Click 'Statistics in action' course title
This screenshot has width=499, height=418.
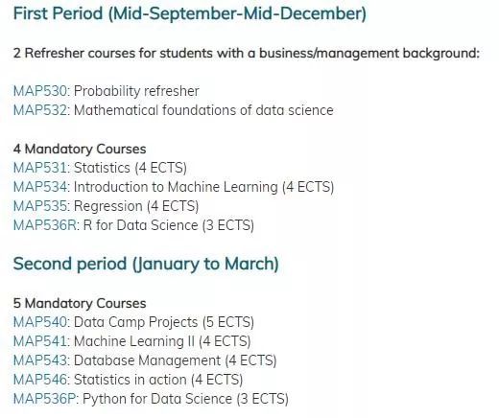click(131, 380)
